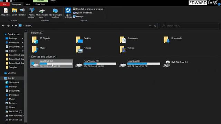
Task: Open System properties
Action: pos(83,13)
